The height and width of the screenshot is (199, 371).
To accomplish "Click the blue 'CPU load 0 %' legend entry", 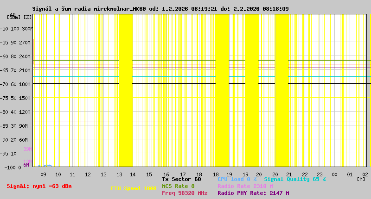I will coord(237,179).
